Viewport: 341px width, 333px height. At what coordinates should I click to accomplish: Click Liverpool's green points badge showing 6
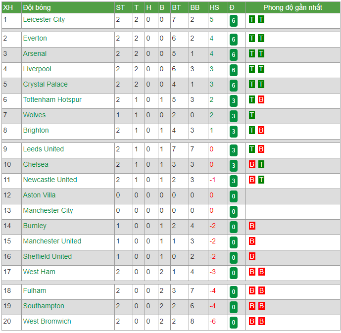pos(233,70)
